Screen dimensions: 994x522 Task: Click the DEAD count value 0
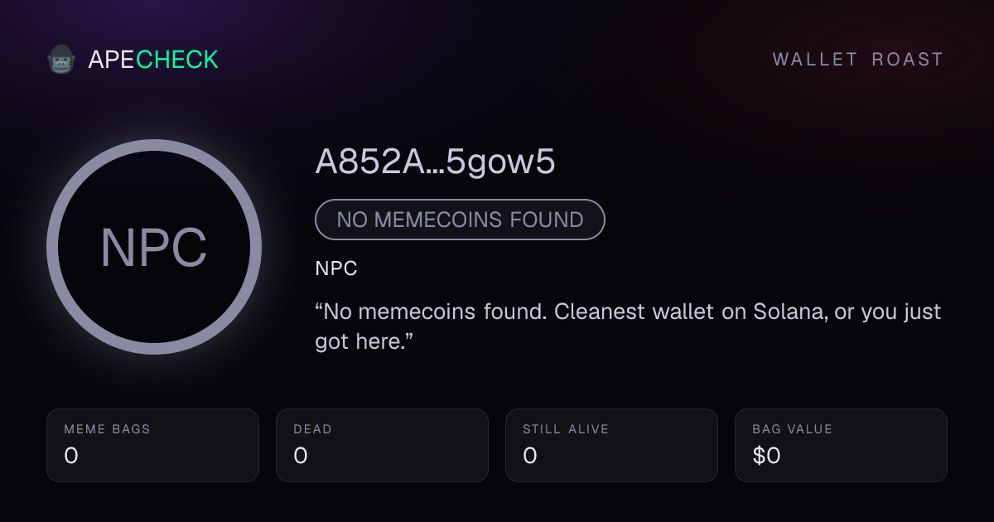tap(301, 456)
